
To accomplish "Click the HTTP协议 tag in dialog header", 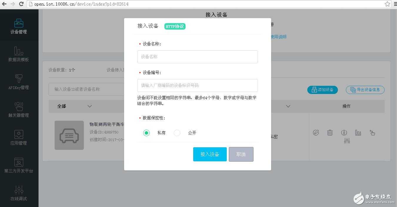I will [175, 26].
